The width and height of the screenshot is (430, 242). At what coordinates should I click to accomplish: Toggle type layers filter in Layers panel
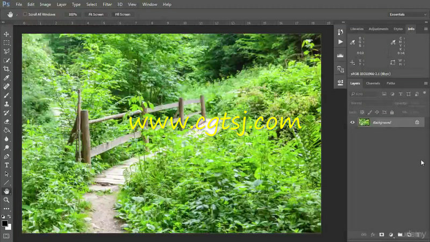[x=400, y=94]
